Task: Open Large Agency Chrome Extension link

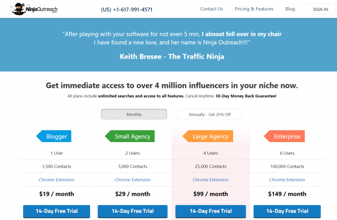Action: coord(211,180)
